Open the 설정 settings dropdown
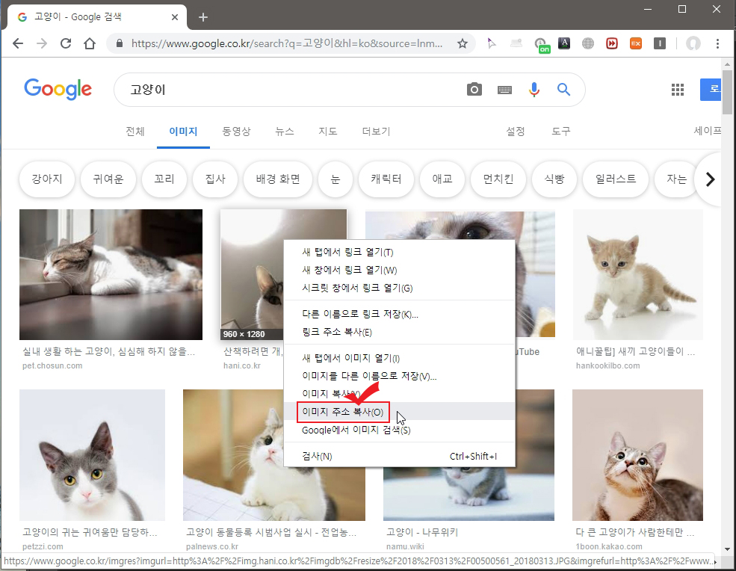 [x=516, y=131]
